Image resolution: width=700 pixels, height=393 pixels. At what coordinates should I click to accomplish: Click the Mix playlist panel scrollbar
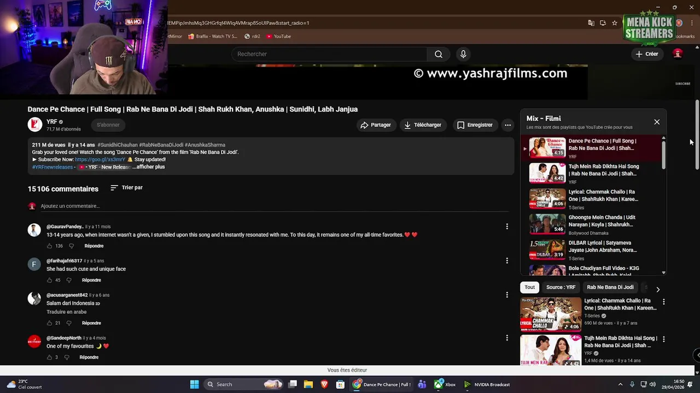coord(664,154)
